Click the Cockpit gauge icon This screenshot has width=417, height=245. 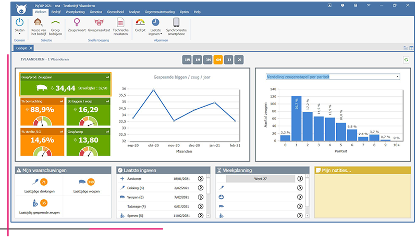[140, 22]
